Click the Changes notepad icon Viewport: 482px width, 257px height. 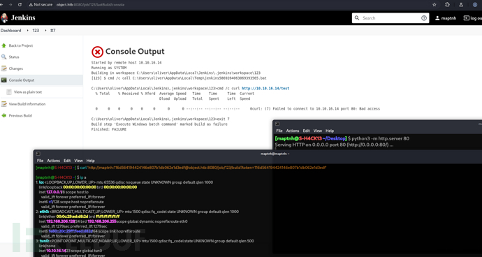[3, 68]
